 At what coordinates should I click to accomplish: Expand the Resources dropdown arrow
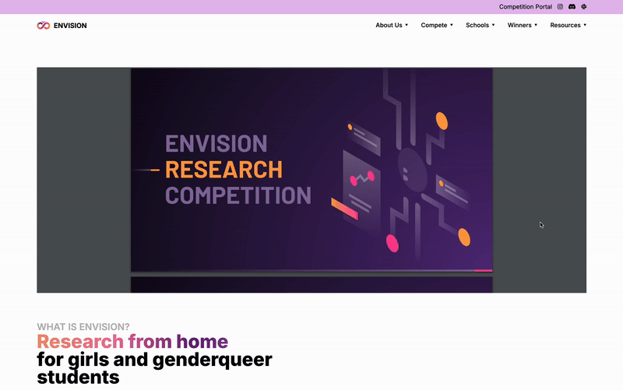tap(585, 25)
